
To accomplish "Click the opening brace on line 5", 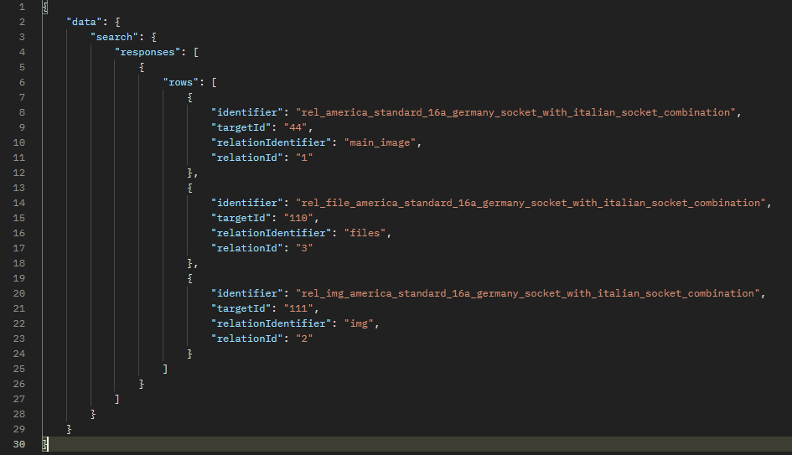I will (142, 67).
